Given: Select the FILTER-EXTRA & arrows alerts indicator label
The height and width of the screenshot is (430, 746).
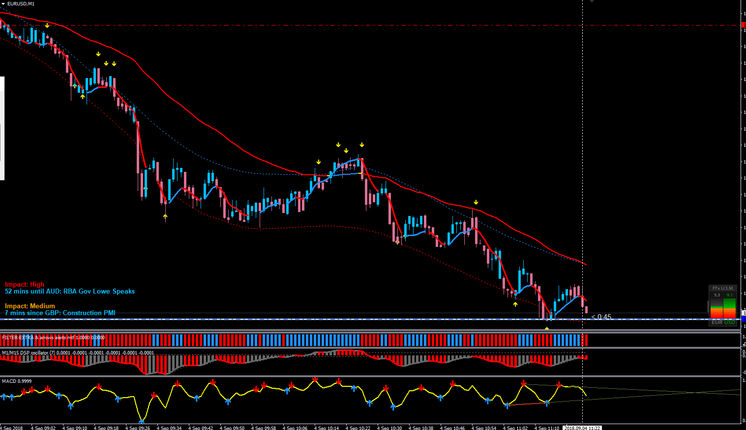Looking at the screenshot, I should coord(53,338).
